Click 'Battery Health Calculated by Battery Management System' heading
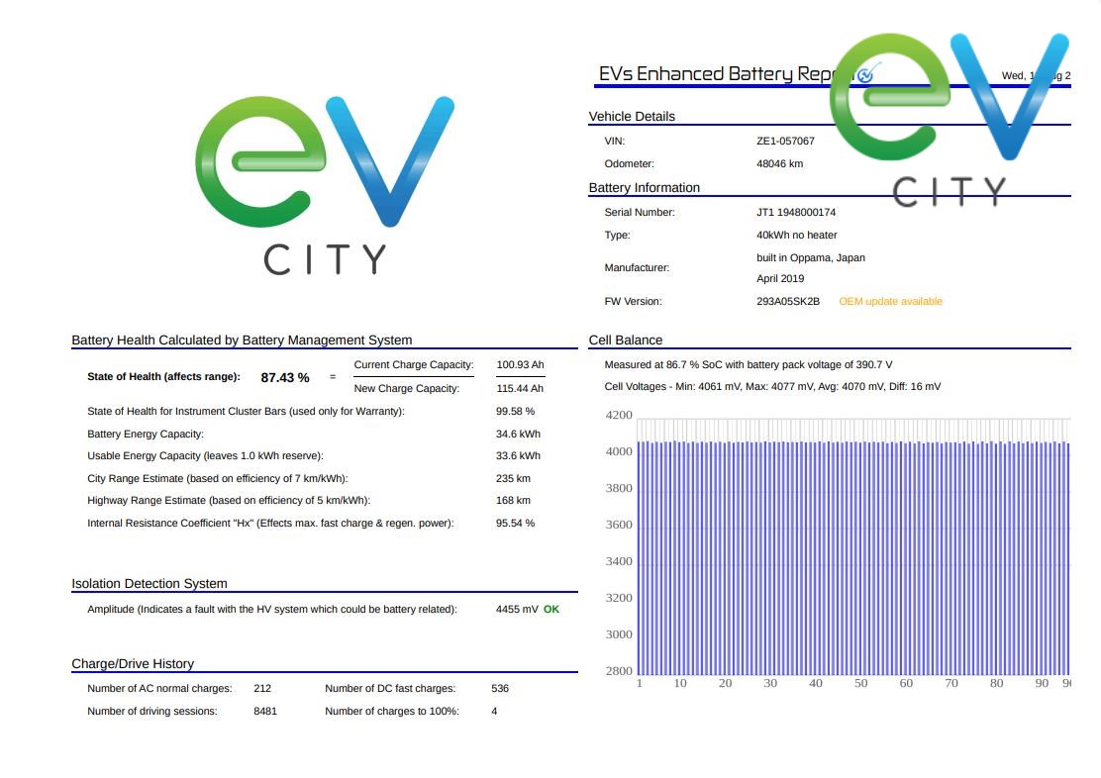The width and height of the screenshot is (1101, 778). 242,340
